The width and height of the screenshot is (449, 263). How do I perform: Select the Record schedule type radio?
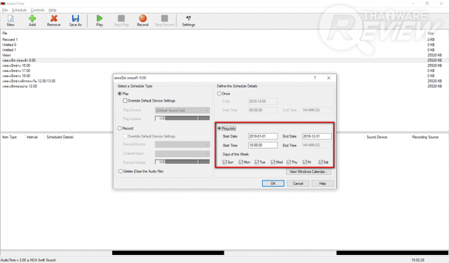[120, 128]
